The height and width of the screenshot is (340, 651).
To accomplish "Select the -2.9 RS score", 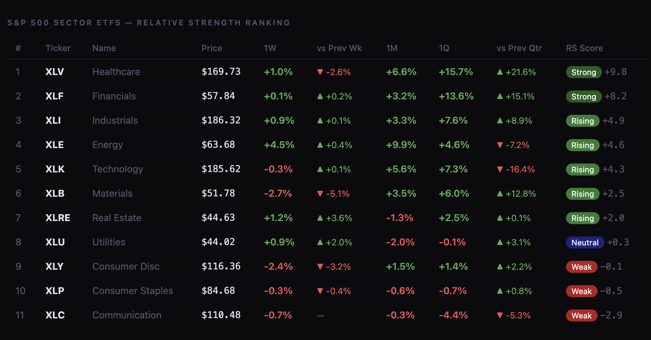I will coord(611,315).
